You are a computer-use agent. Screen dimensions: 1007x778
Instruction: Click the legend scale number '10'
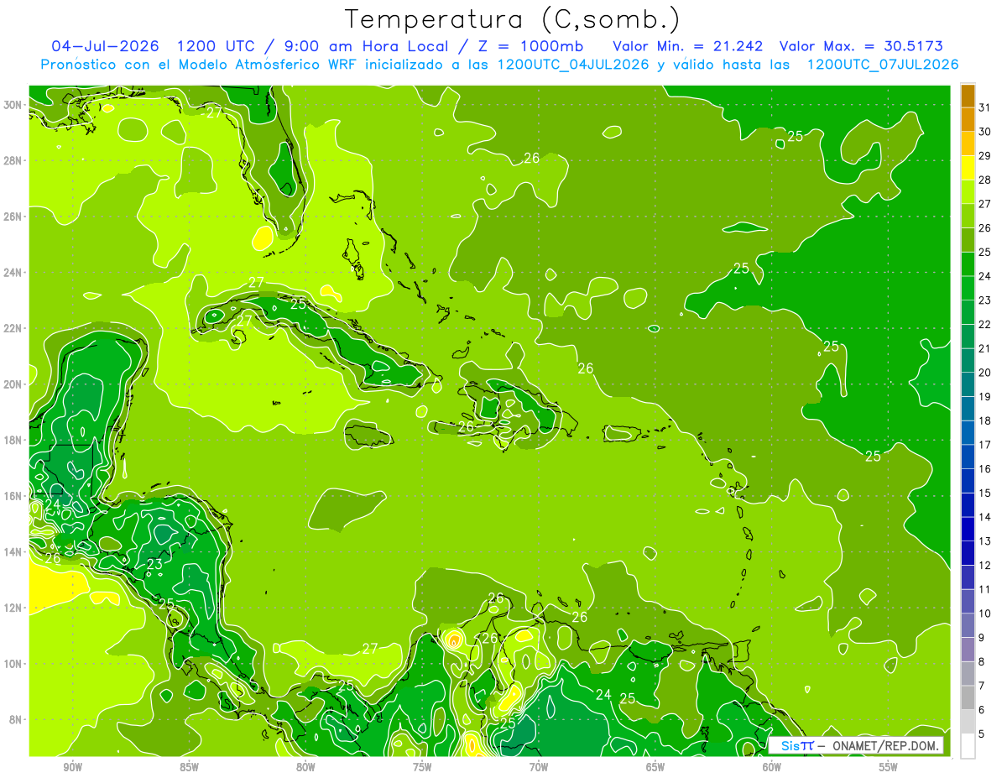pyautogui.click(x=985, y=614)
